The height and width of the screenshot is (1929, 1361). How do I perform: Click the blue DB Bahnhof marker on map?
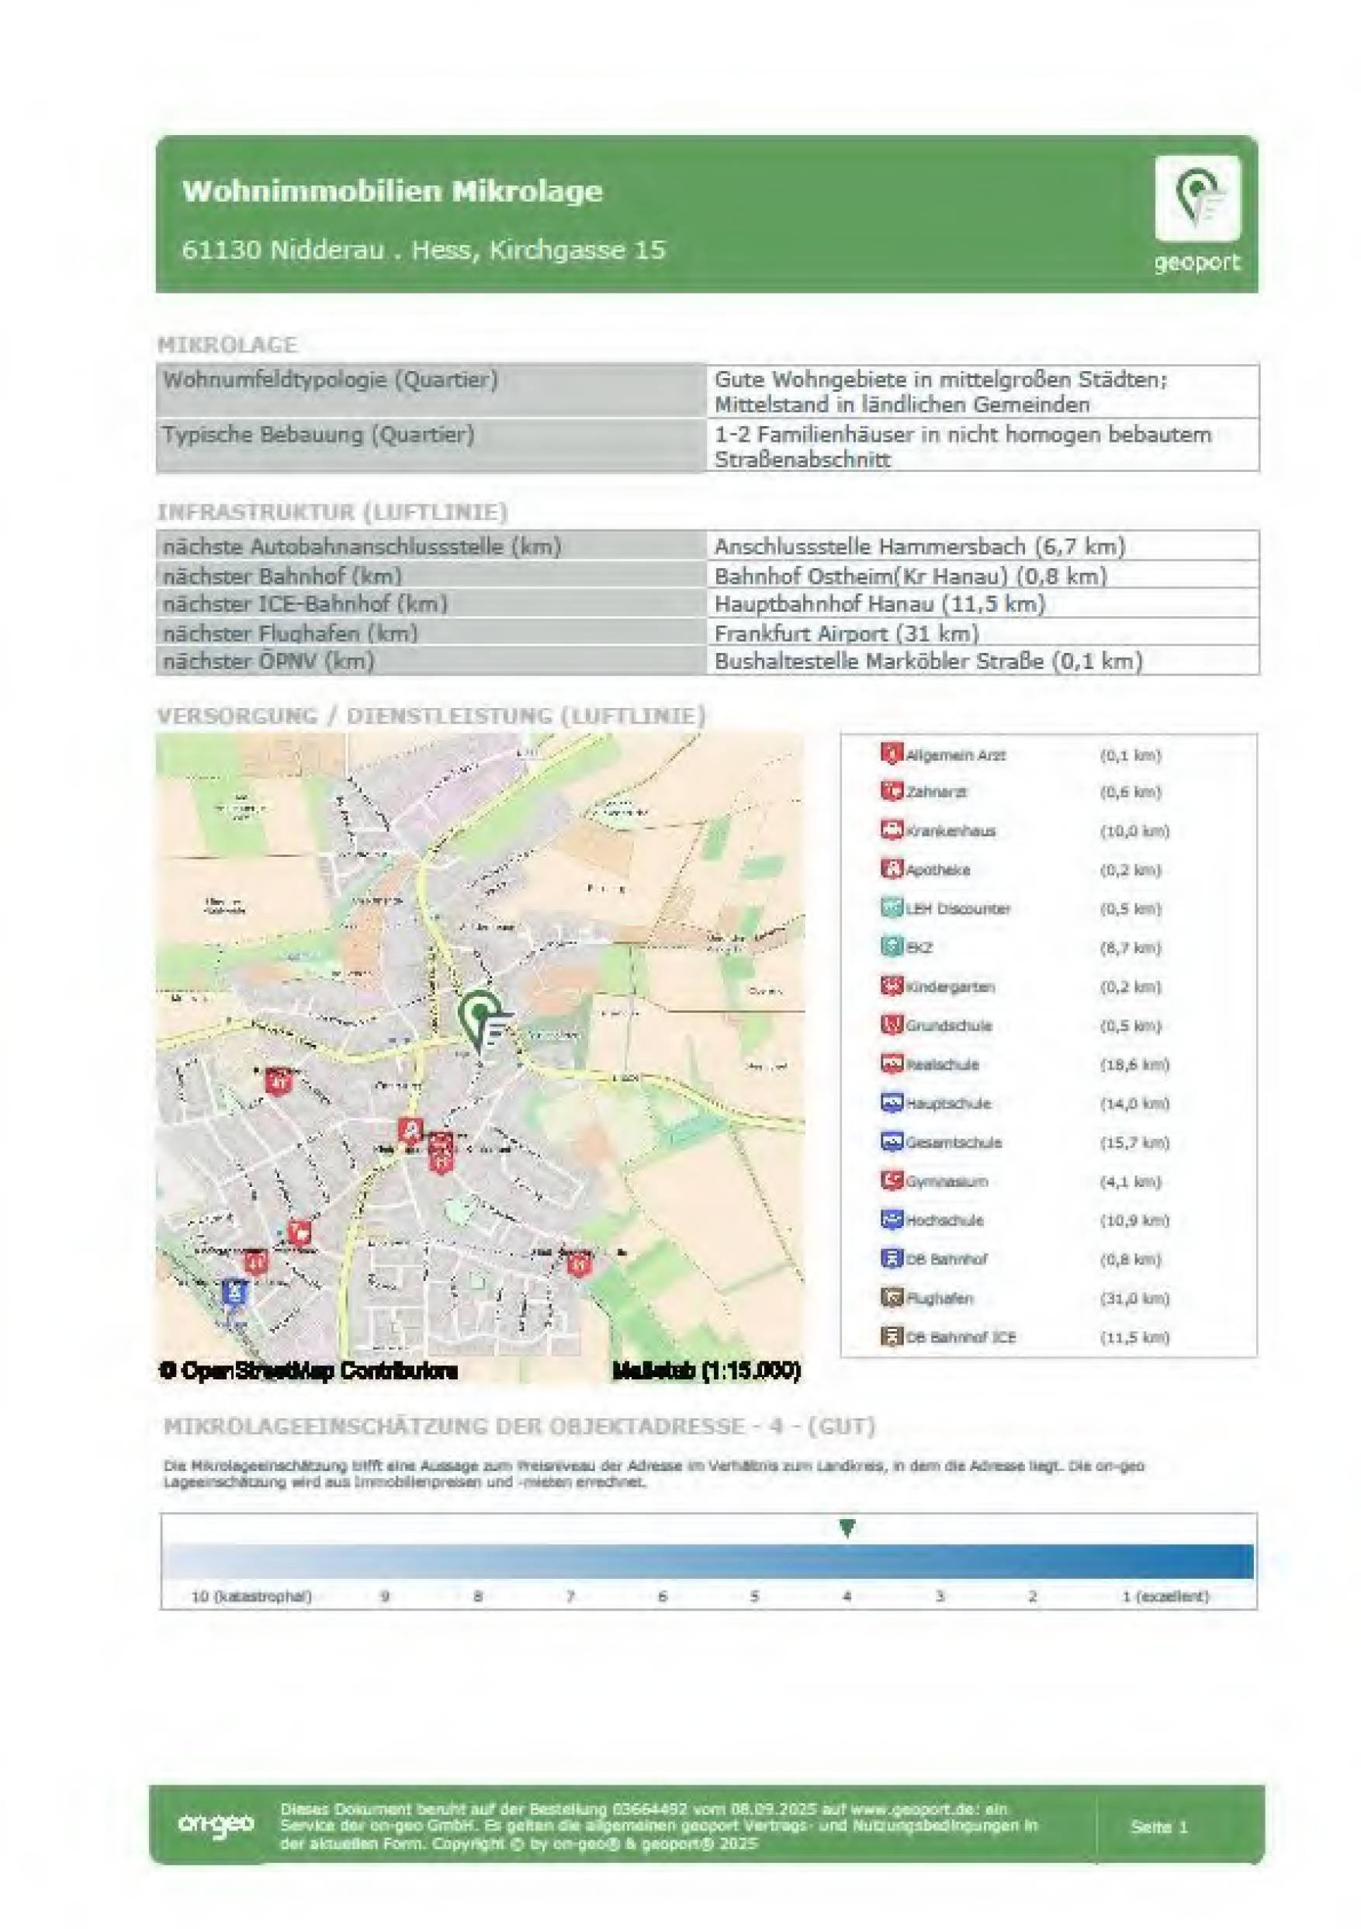(235, 1292)
